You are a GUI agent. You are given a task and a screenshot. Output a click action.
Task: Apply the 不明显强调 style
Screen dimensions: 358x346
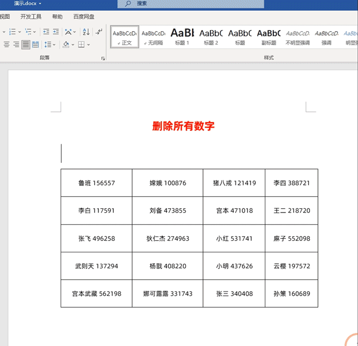(297, 37)
